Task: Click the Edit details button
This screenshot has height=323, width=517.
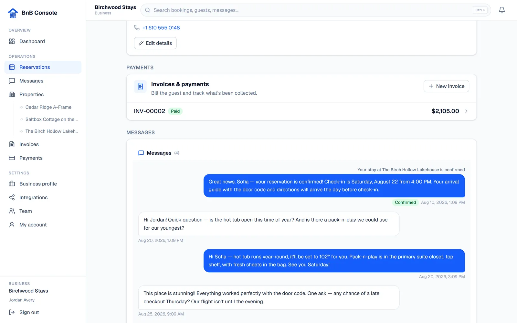Action: click(155, 43)
